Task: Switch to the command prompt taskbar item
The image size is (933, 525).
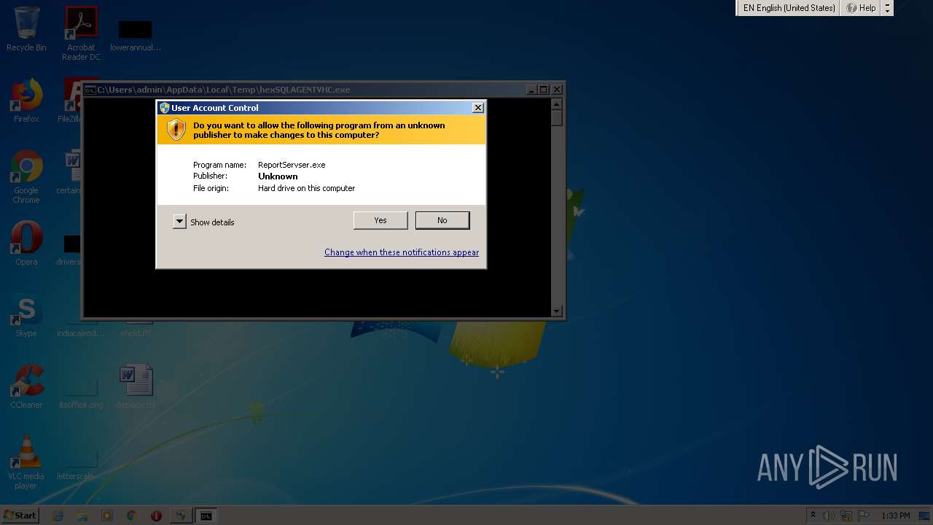Action: point(206,516)
